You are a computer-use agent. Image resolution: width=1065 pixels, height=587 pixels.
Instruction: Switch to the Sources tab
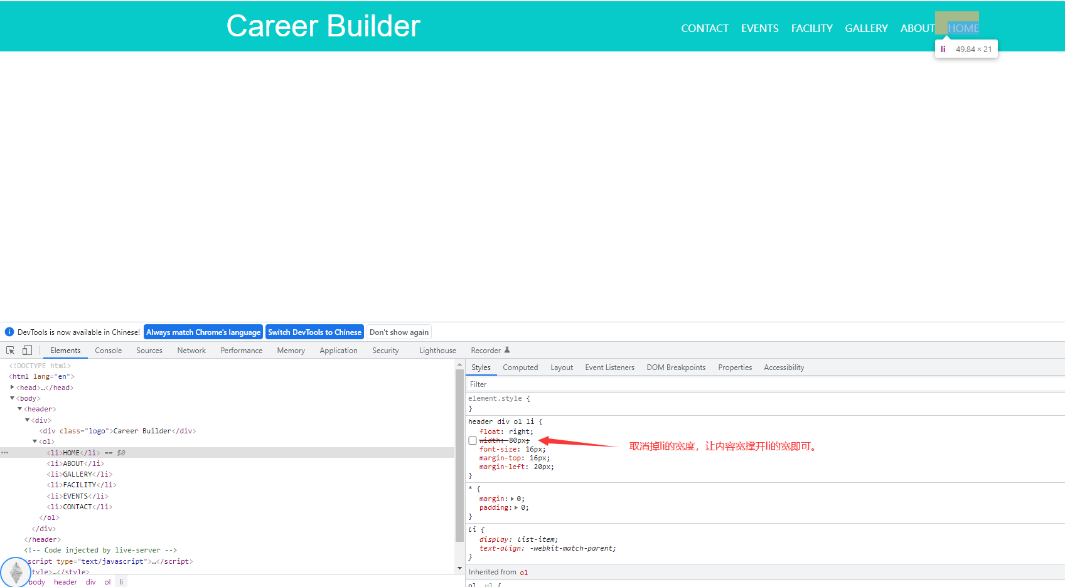pos(149,351)
